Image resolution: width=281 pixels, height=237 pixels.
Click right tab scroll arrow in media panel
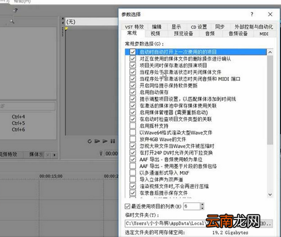tap(55, 155)
